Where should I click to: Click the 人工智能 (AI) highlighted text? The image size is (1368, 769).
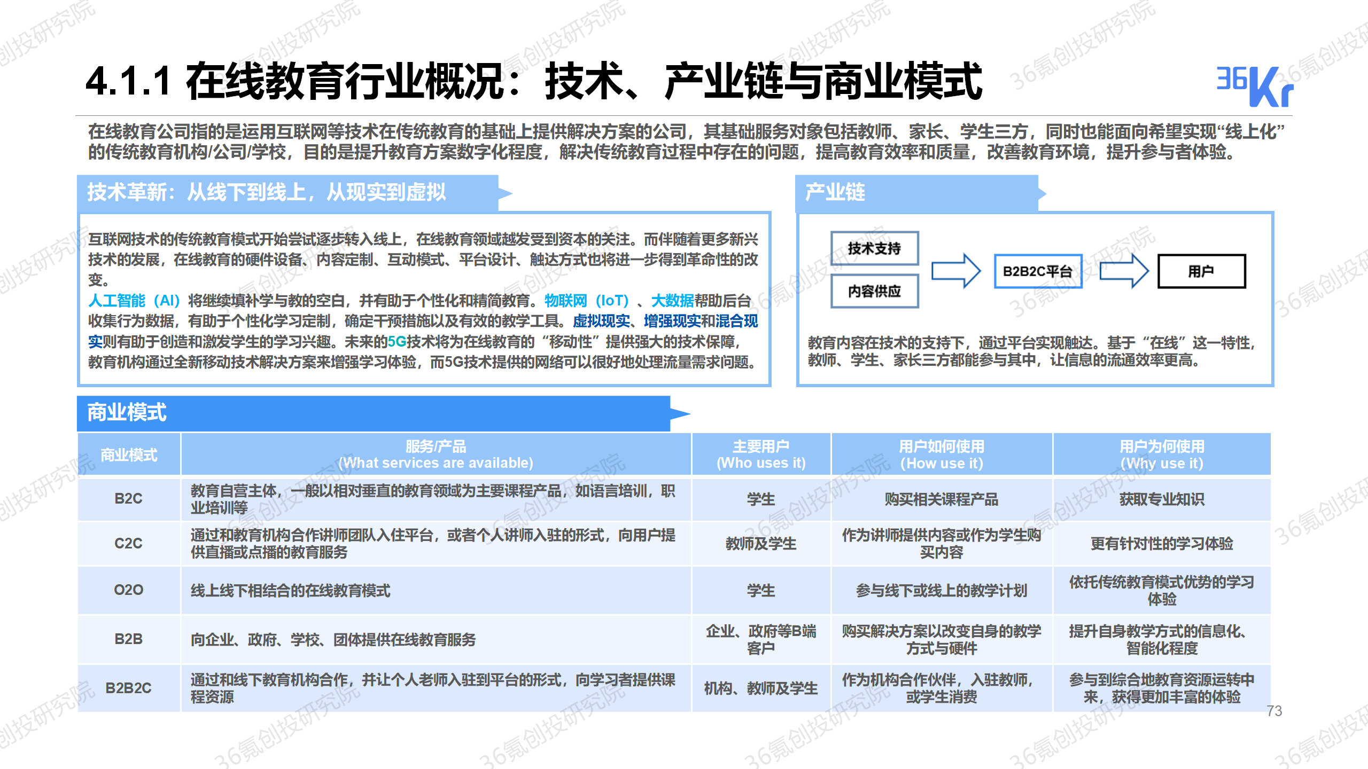point(134,301)
